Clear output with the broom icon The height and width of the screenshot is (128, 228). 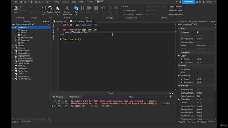click(170, 97)
